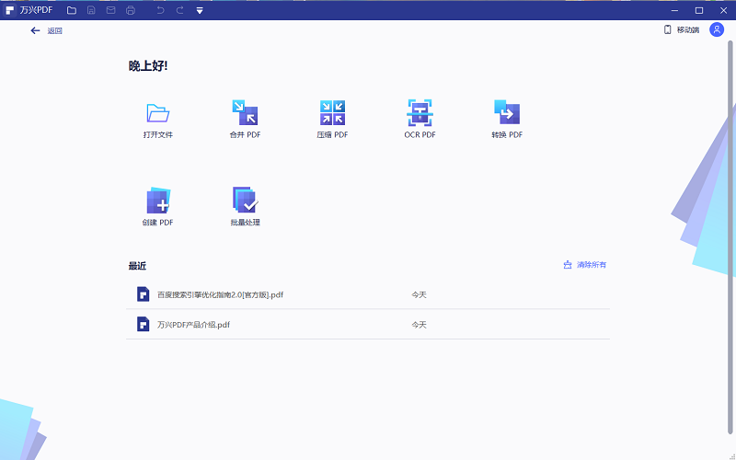Launch the 合并 PDF tool
Image resolution: width=736 pixels, height=460 pixels.
pos(245,112)
